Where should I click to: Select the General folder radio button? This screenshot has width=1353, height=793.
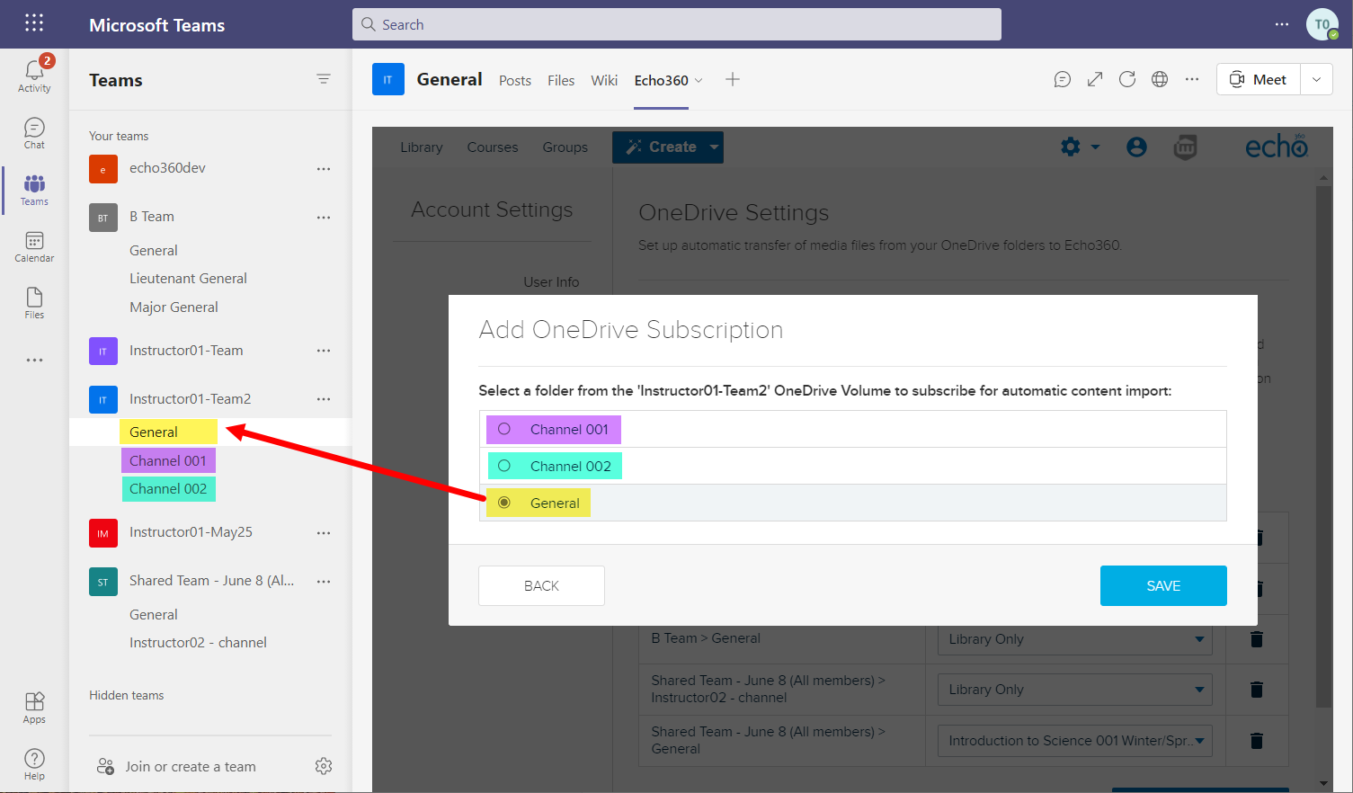(x=504, y=503)
